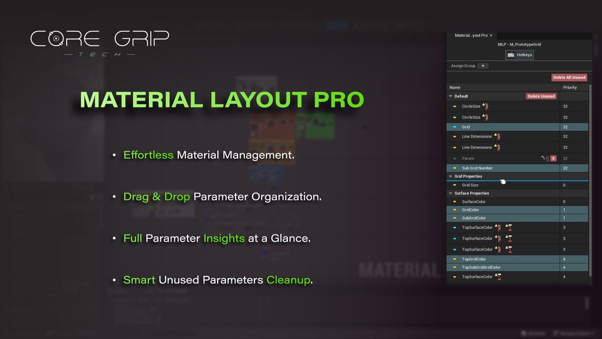Image resolution: width=602 pixels, height=339 pixels.
Task: Click the Delete All Unused button
Action: coord(569,77)
